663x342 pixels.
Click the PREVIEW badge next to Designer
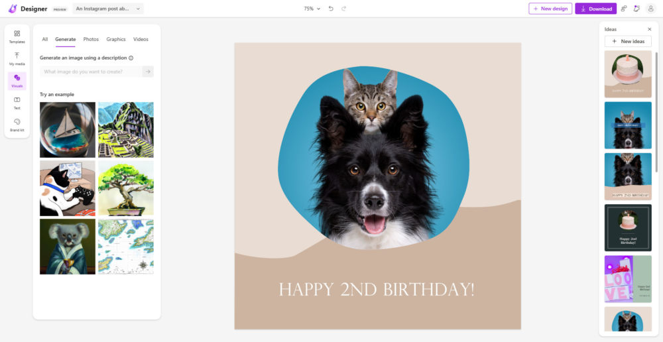tap(60, 9)
